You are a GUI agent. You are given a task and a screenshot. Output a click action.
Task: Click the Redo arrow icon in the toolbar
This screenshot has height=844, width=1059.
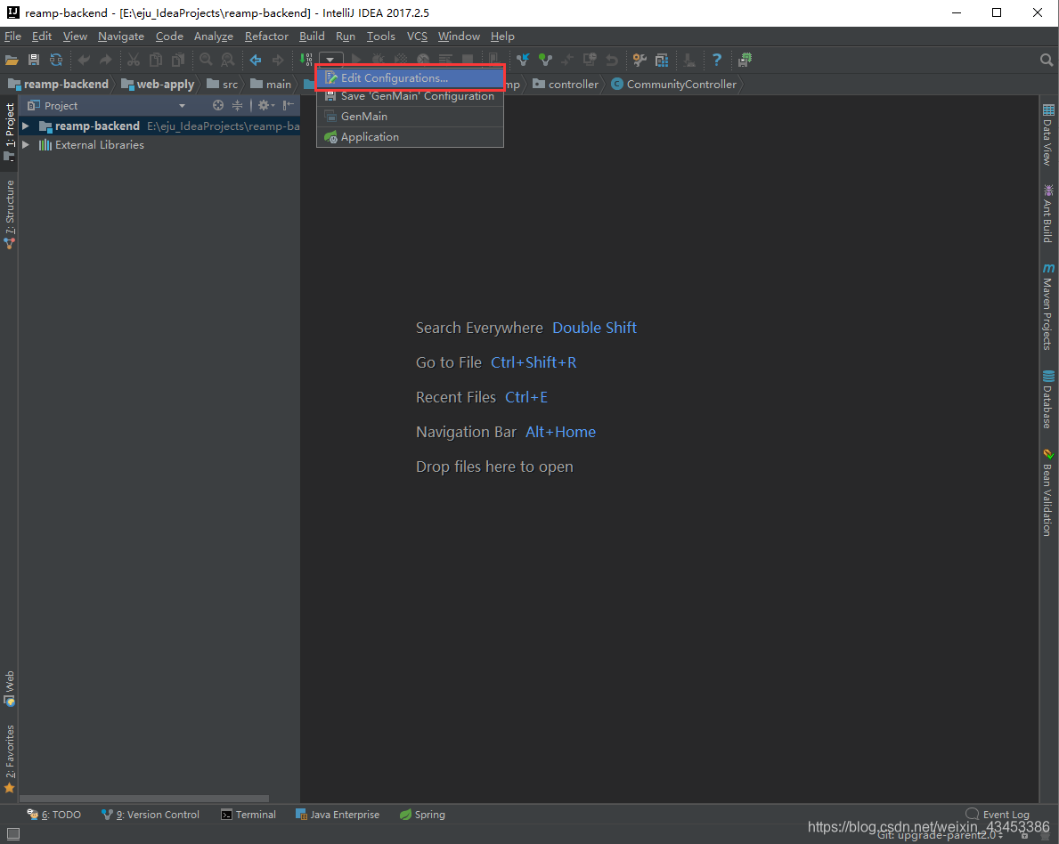[x=105, y=60]
